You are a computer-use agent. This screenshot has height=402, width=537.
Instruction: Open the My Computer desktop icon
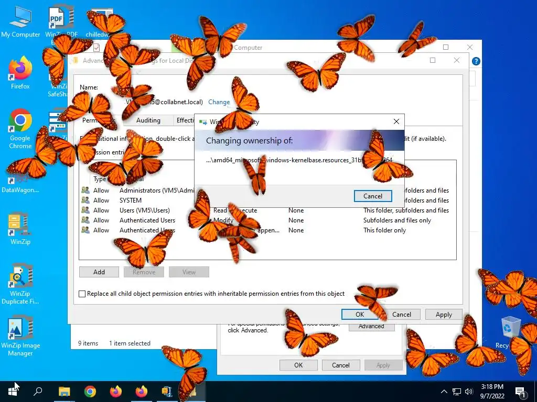tap(20, 21)
